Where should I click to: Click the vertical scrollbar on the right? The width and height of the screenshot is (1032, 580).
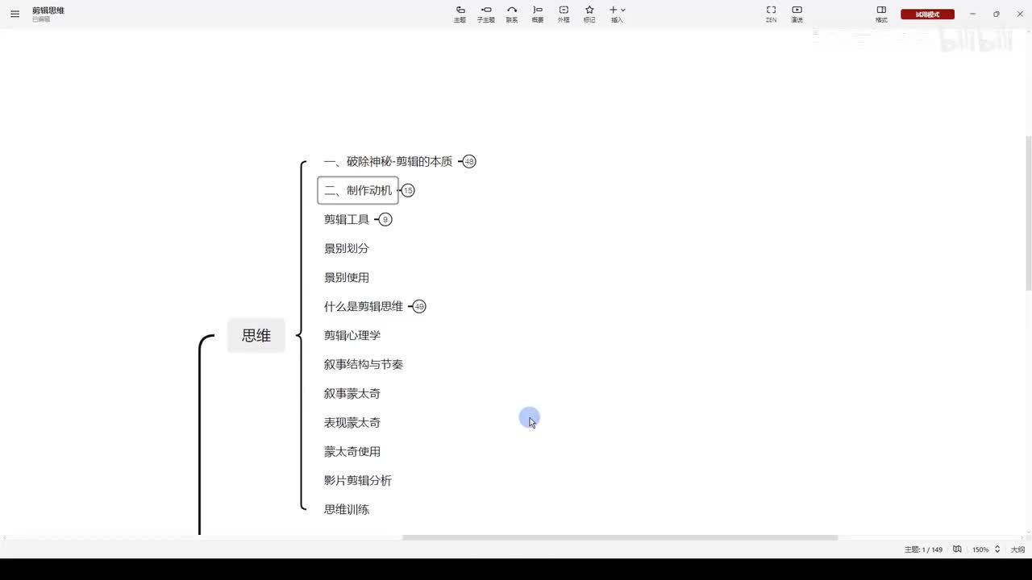(x=1028, y=213)
